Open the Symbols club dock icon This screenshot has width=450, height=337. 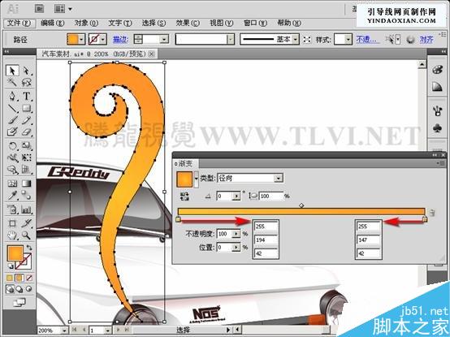[x=437, y=128]
